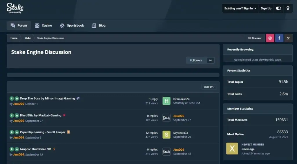The width and height of the screenshot is (297, 164).
Task: Open the Discover menu
Action: pyautogui.click(x=255, y=38)
